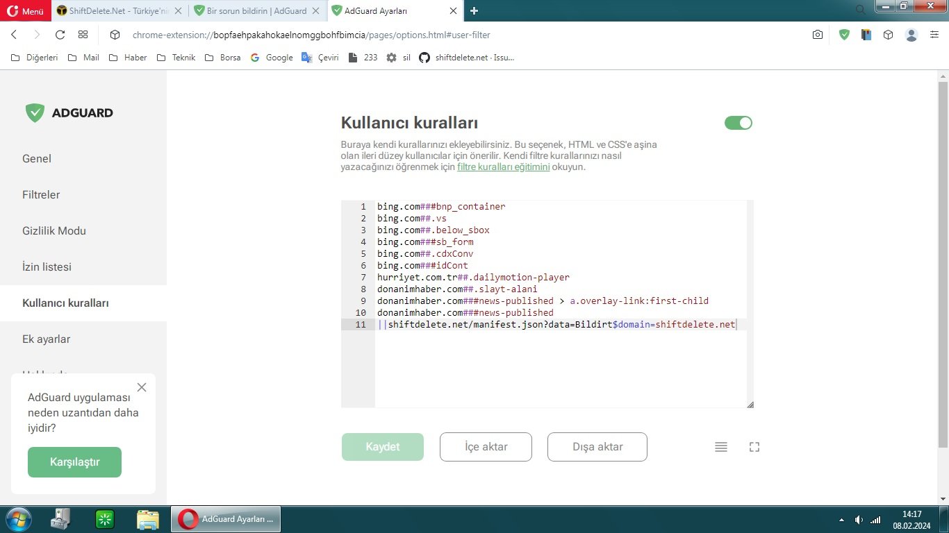Open the browser settings sliders icon
949x533 pixels.
(x=934, y=34)
